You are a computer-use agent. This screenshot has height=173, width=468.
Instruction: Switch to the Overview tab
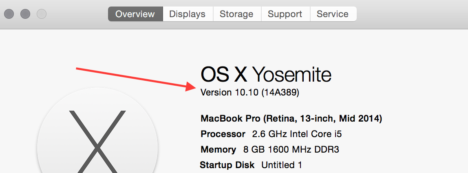pyautogui.click(x=135, y=14)
